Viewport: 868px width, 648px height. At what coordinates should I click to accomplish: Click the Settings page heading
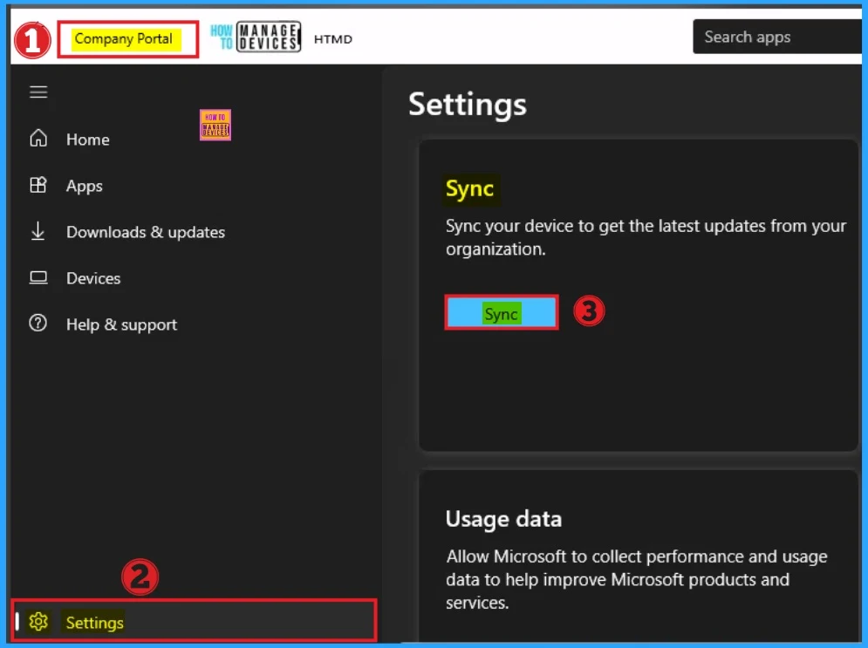468,104
